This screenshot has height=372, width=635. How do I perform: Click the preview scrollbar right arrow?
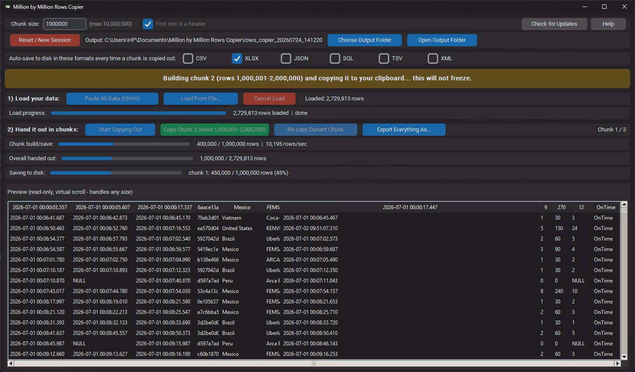(618, 363)
